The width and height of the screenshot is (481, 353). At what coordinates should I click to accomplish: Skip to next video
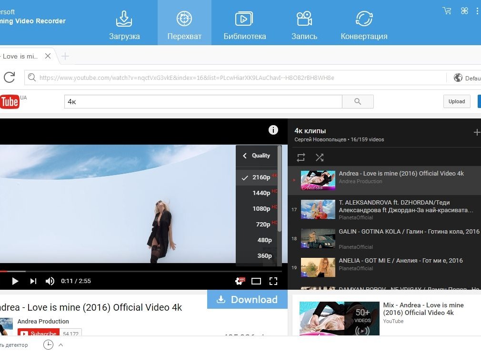[33, 281]
